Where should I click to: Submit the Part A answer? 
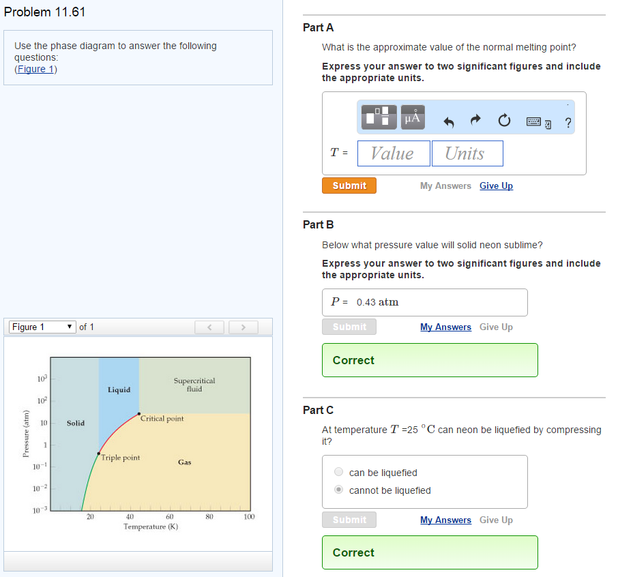pyautogui.click(x=349, y=185)
